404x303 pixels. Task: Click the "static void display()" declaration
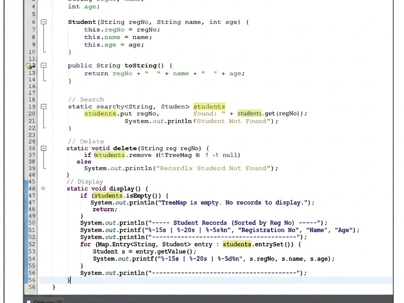[x=107, y=189]
